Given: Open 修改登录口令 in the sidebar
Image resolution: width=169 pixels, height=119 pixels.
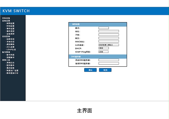Looking at the screenshot, I should [12, 73].
